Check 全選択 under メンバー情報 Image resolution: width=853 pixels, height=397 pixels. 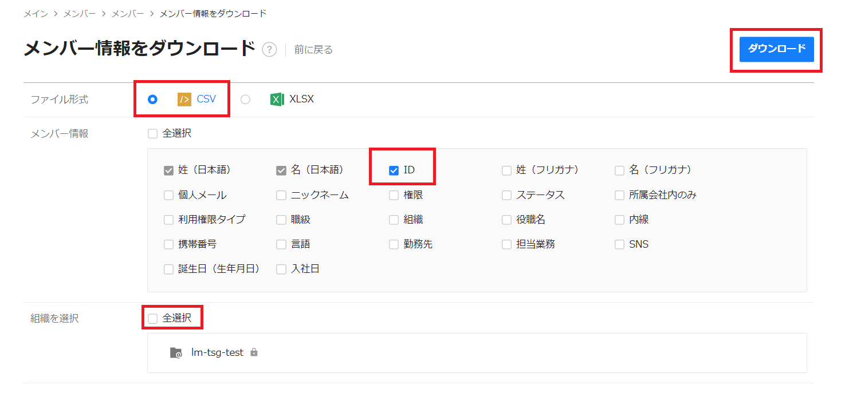152,134
